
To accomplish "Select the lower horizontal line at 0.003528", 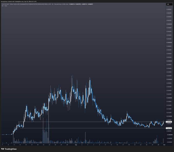I will pyautogui.click(x=93, y=128).
